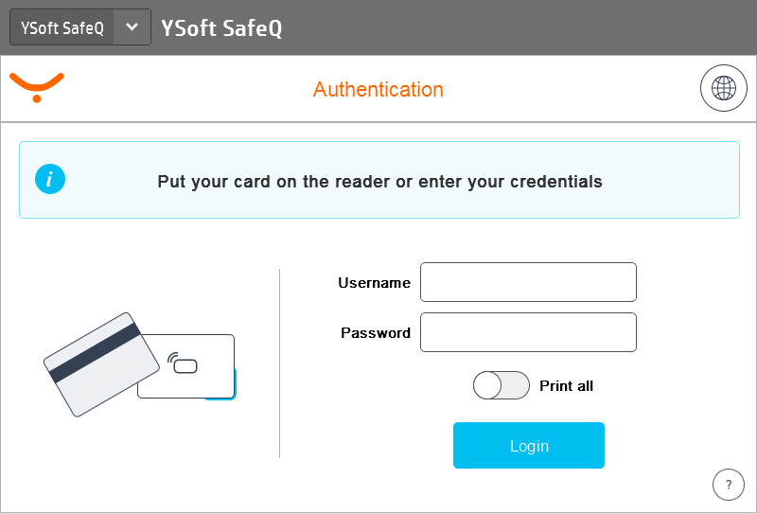Click the orange YSoft logo
The image size is (757, 514).
coord(37,86)
